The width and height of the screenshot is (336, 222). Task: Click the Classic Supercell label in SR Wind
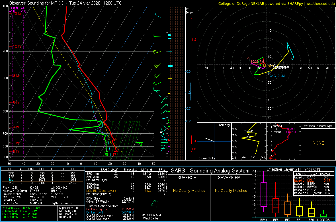pyautogui.click(x=291, y=131)
